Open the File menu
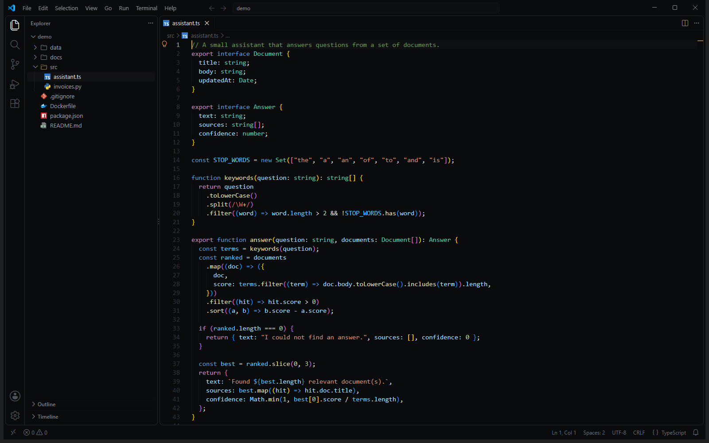This screenshot has width=709, height=443. pos(27,8)
